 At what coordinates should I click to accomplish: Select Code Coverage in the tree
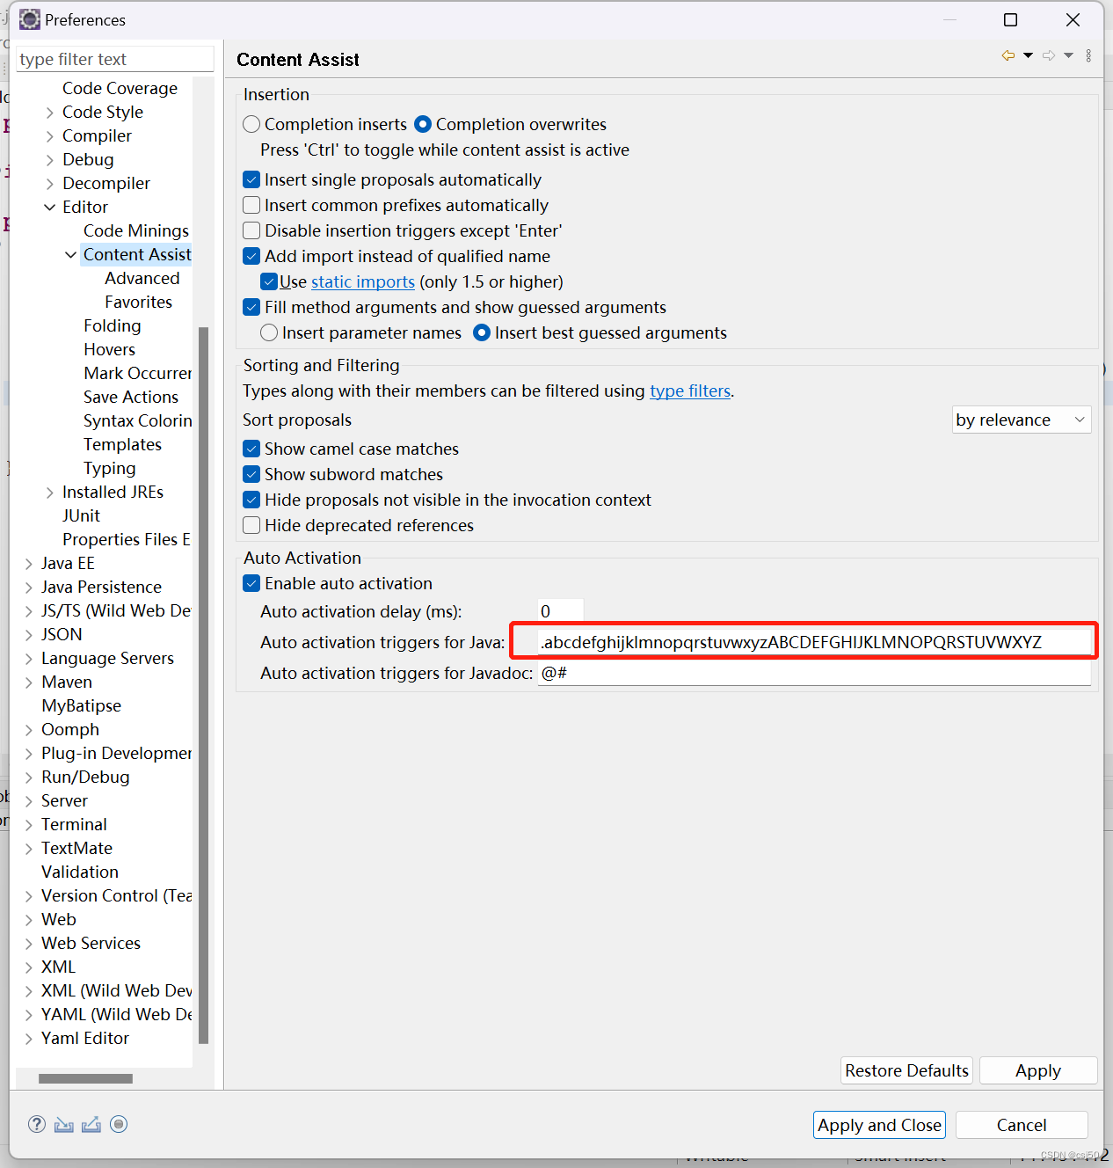point(120,88)
